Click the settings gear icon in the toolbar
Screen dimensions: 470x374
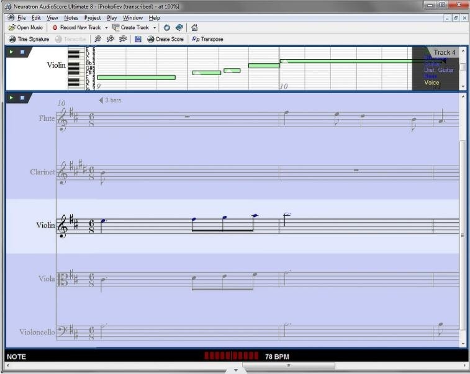click(166, 28)
